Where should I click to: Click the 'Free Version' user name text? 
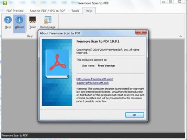(106, 66)
